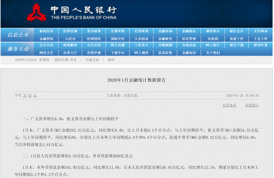Screen dimensions: 274x178
Task: Navigate to 办事大厅
Action: 70,53
